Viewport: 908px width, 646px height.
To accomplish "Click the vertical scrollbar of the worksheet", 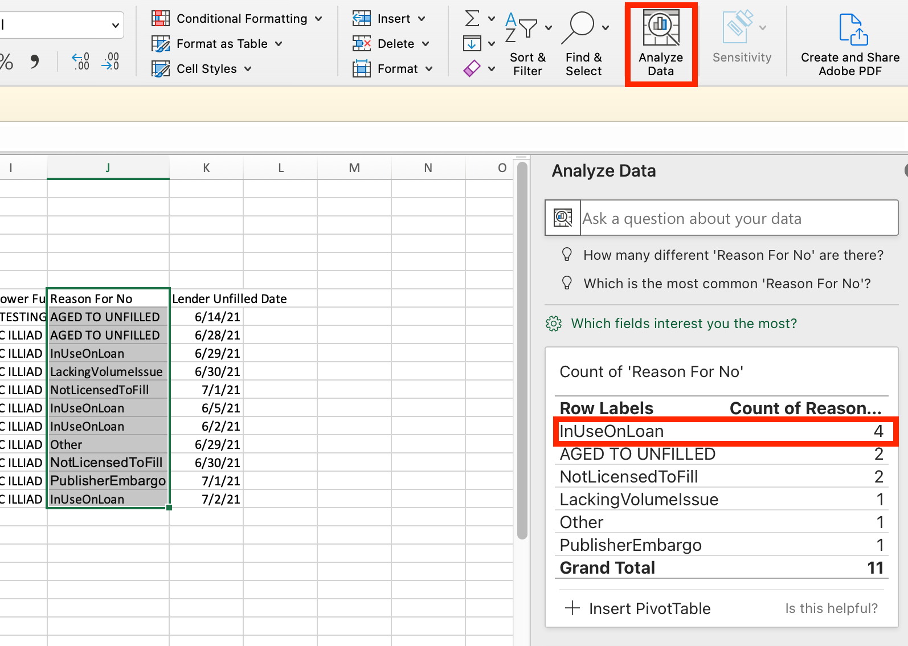I will coord(522,350).
